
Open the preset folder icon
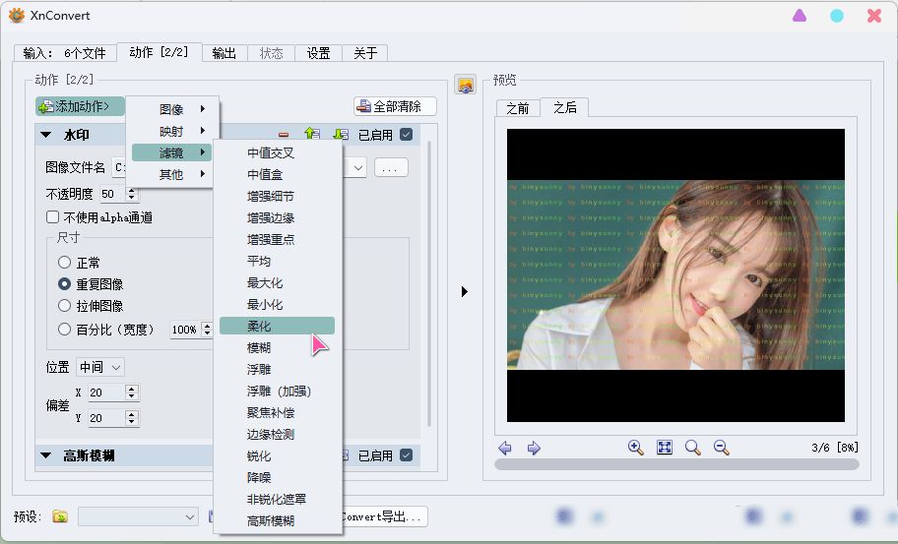click(60, 516)
